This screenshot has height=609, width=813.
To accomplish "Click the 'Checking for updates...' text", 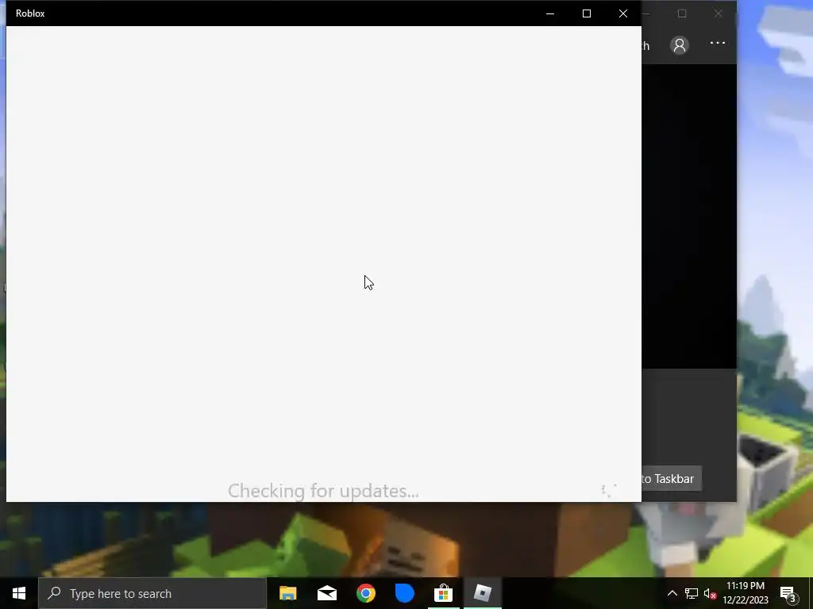I will point(323,491).
